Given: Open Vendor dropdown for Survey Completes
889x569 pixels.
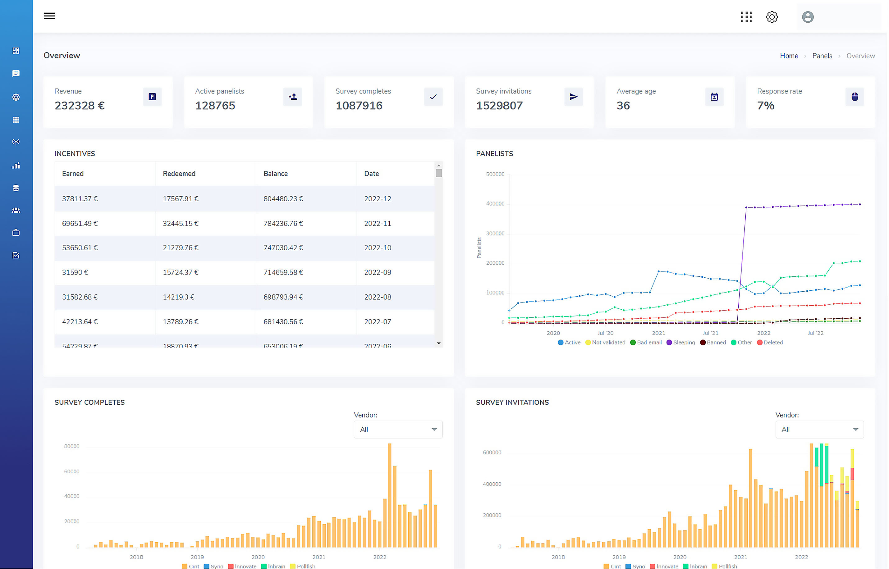Looking at the screenshot, I should pyautogui.click(x=398, y=430).
